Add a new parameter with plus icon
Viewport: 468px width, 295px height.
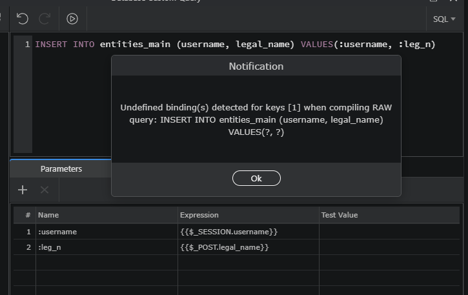coord(23,190)
